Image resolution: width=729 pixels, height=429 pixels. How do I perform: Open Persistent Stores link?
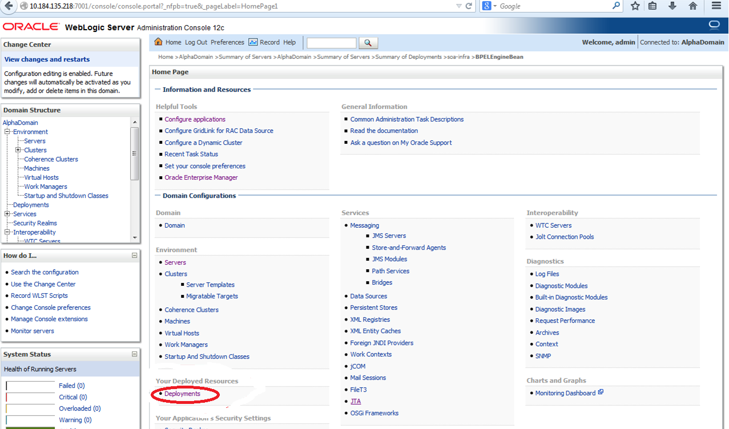pyautogui.click(x=374, y=307)
